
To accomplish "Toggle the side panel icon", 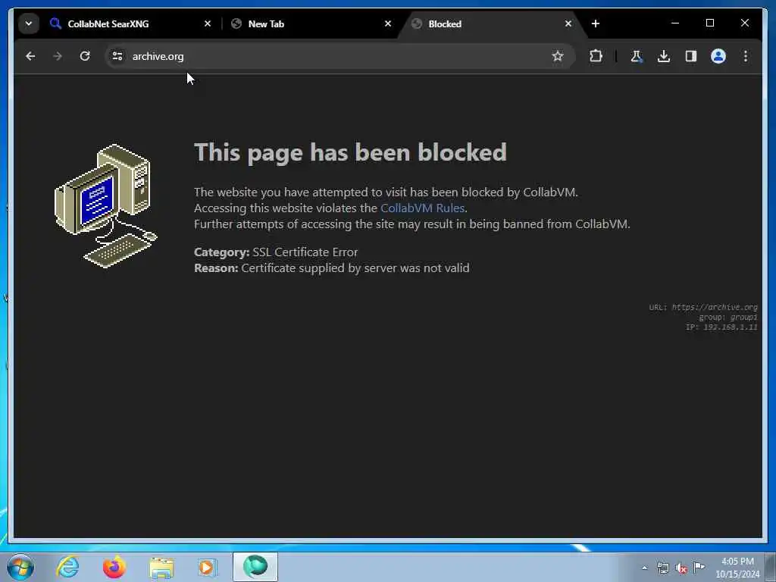I will coord(691,56).
